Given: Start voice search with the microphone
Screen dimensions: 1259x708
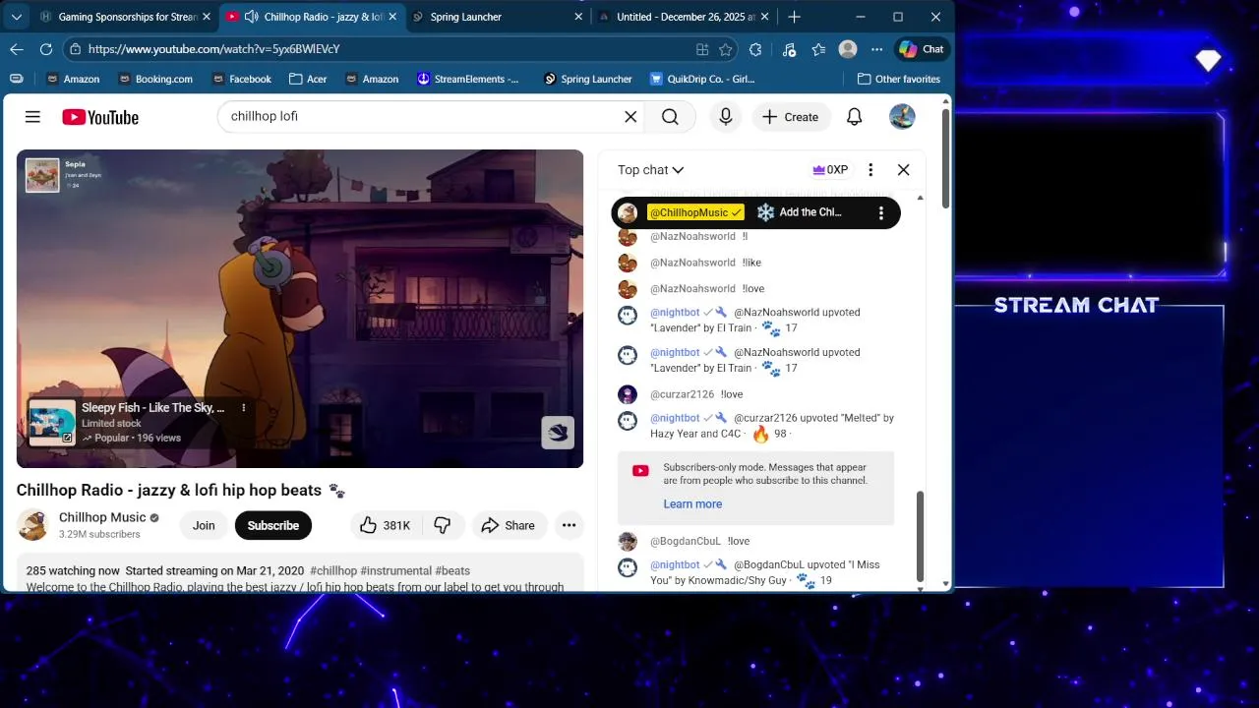Looking at the screenshot, I should pyautogui.click(x=726, y=117).
